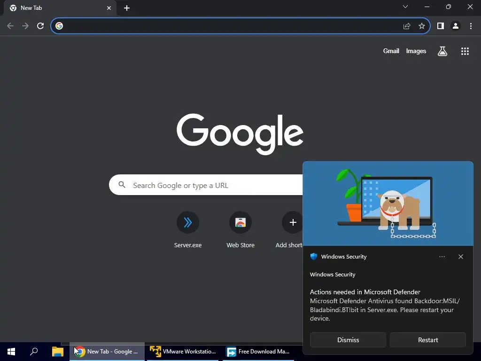This screenshot has width=481, height=361.
Task: Close the Windows Security toast
Action: [x=460, y=257]
